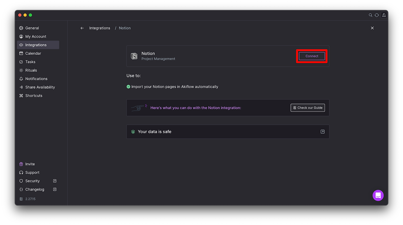Click the external link icon next to Changelog
This screenshot has width=403, height=225.
point(55,189)
